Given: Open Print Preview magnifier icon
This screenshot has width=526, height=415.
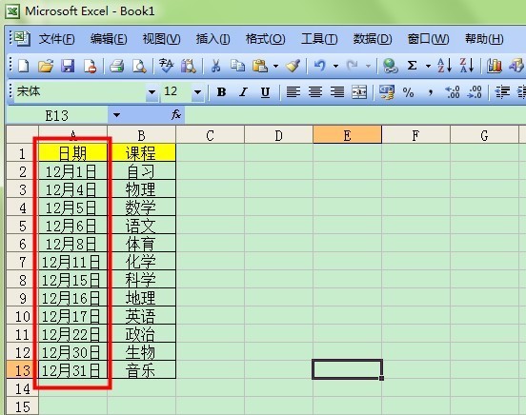Looking at the screenshot, I should (139, 66).
